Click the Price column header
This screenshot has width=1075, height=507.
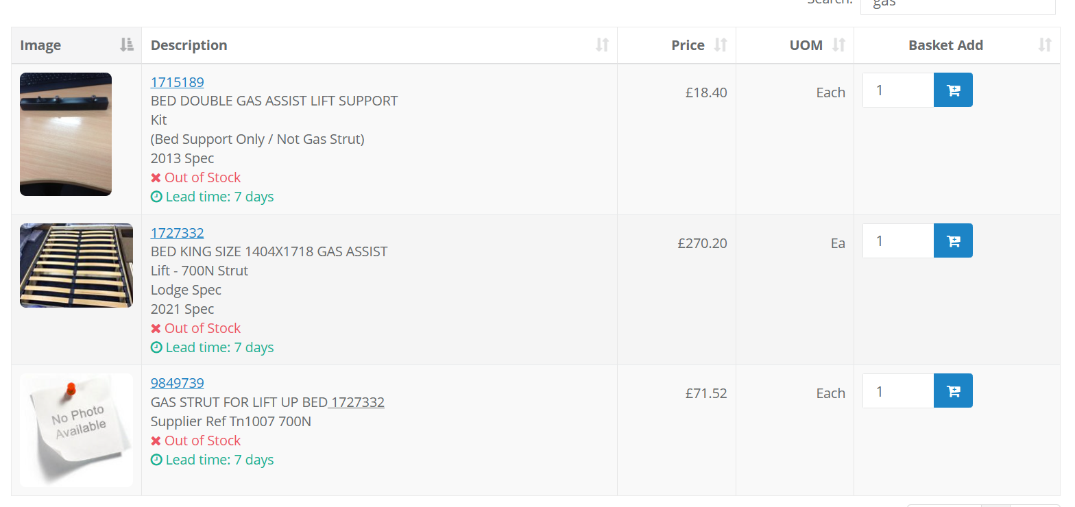(x=688, y=45)
